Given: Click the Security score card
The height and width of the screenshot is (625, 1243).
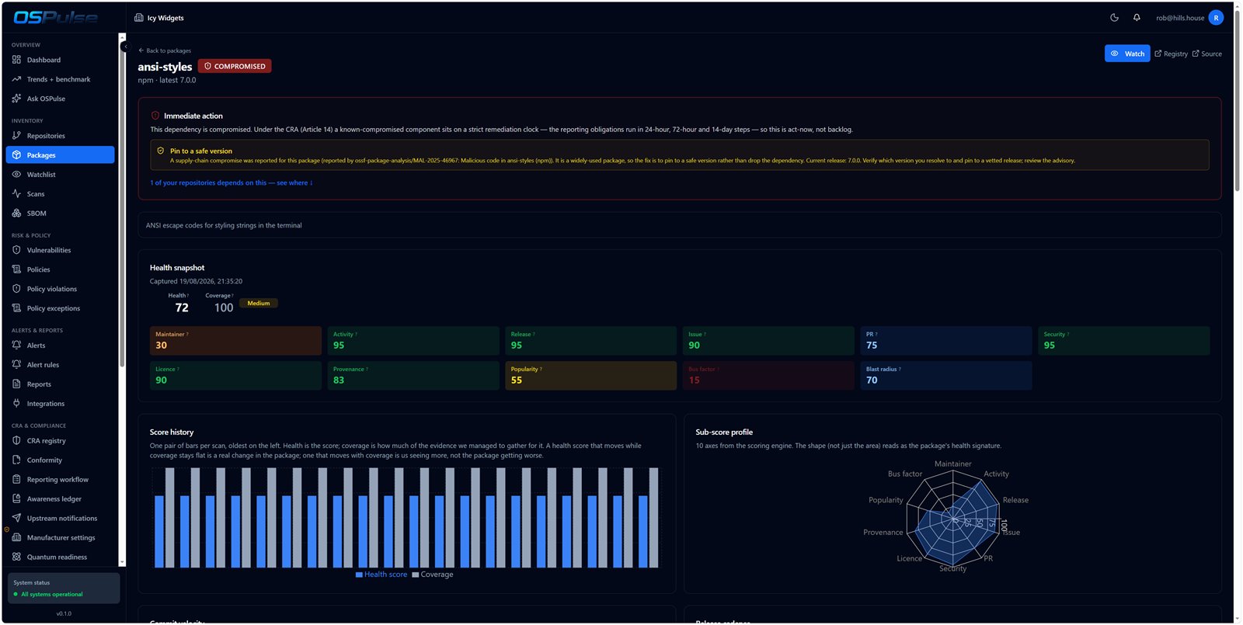Looking at the screenshot, I should point(1124,341).
